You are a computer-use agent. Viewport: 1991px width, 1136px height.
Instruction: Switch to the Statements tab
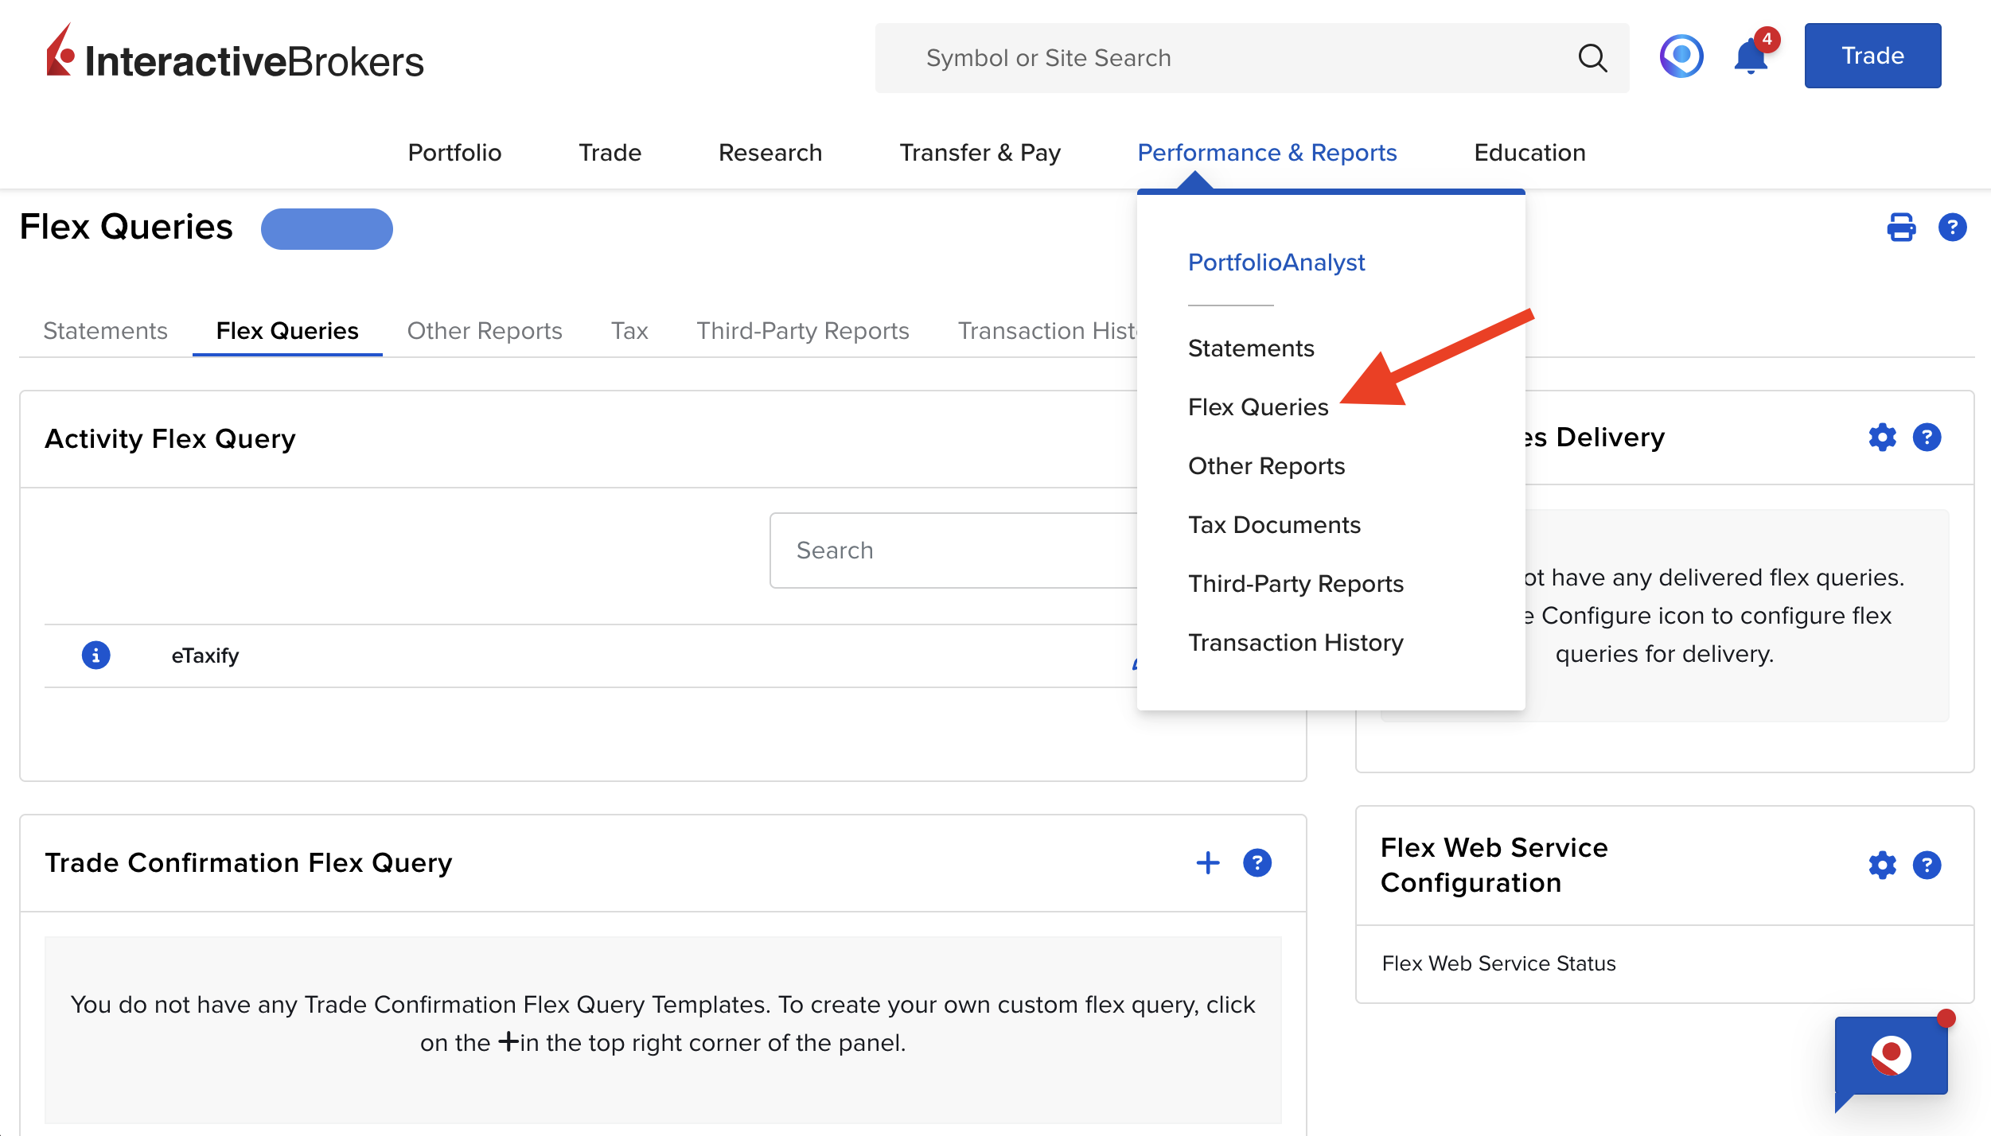coord(105,331)
